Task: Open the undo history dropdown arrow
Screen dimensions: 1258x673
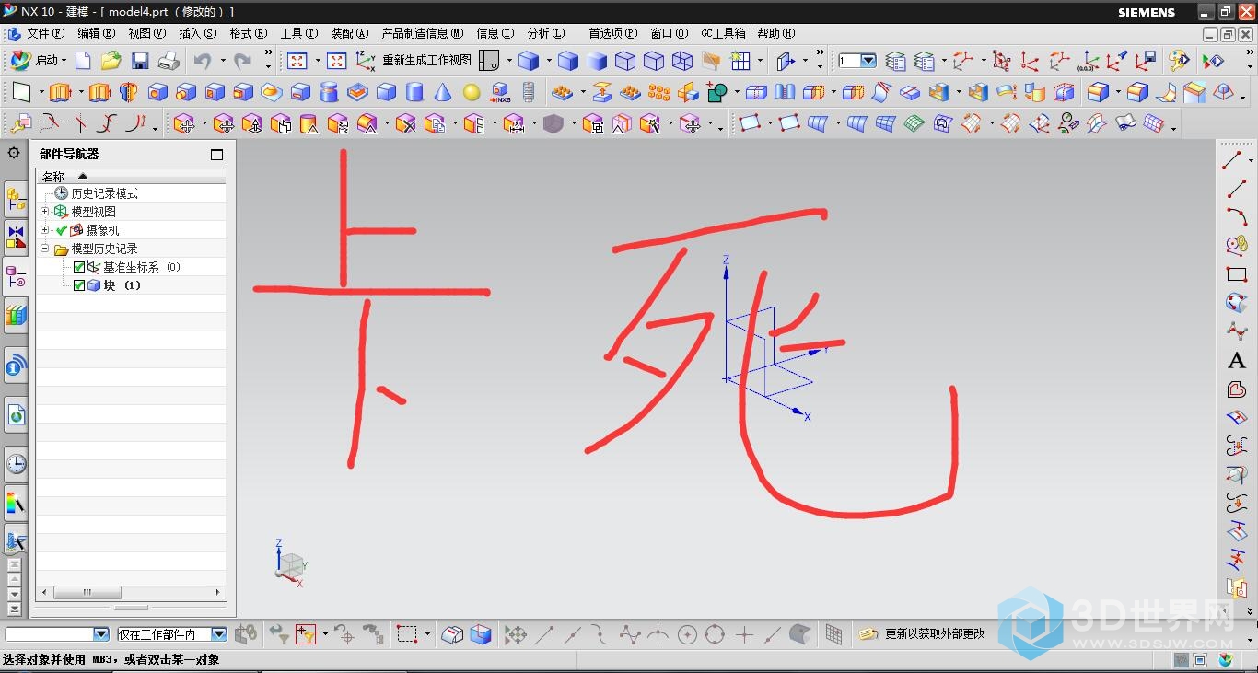Action: pyautogui.click(x=222, y=61)
